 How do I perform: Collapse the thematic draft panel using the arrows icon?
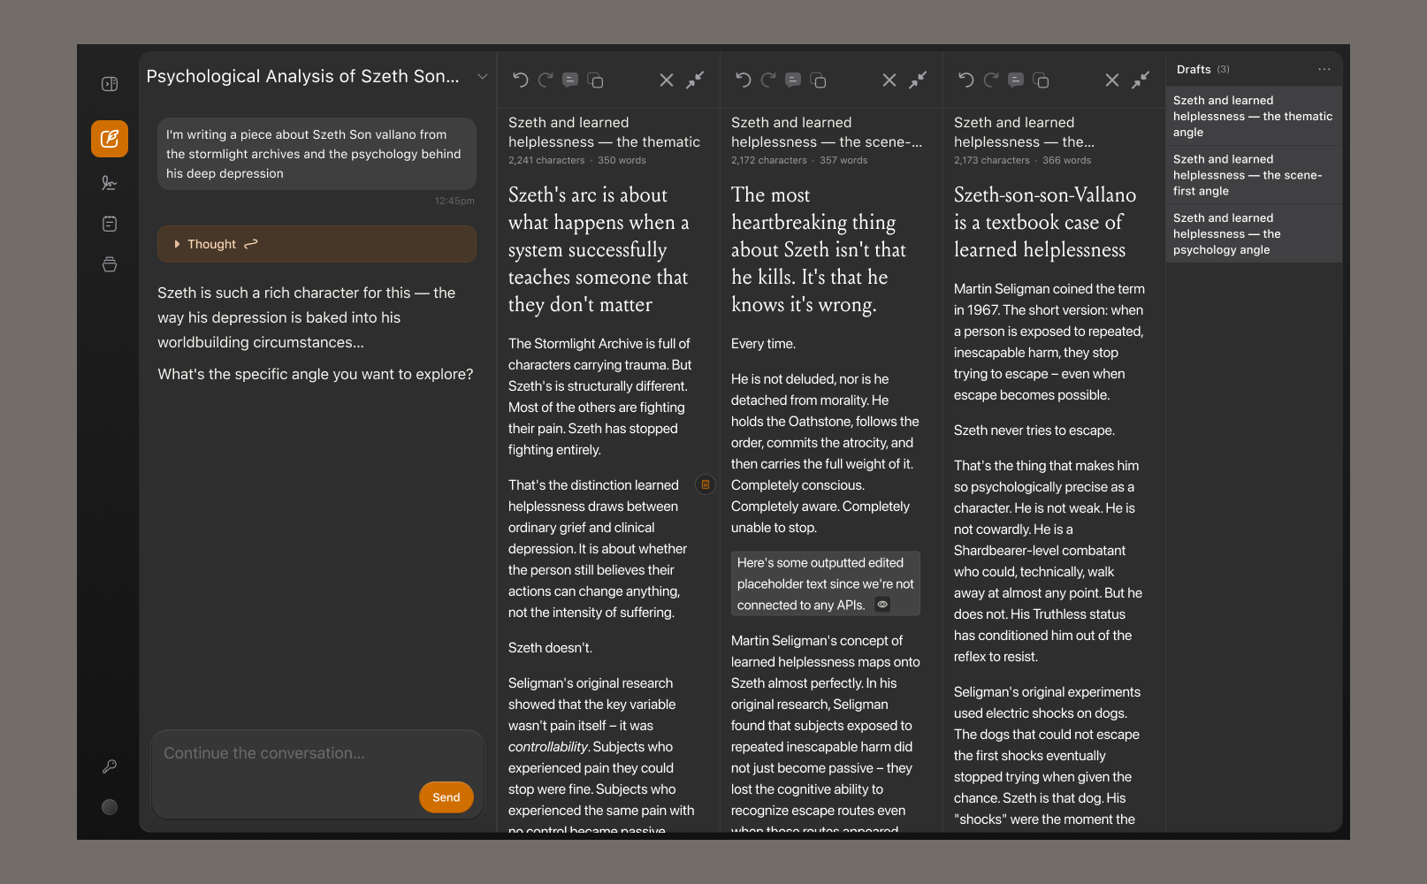point(696,80)
